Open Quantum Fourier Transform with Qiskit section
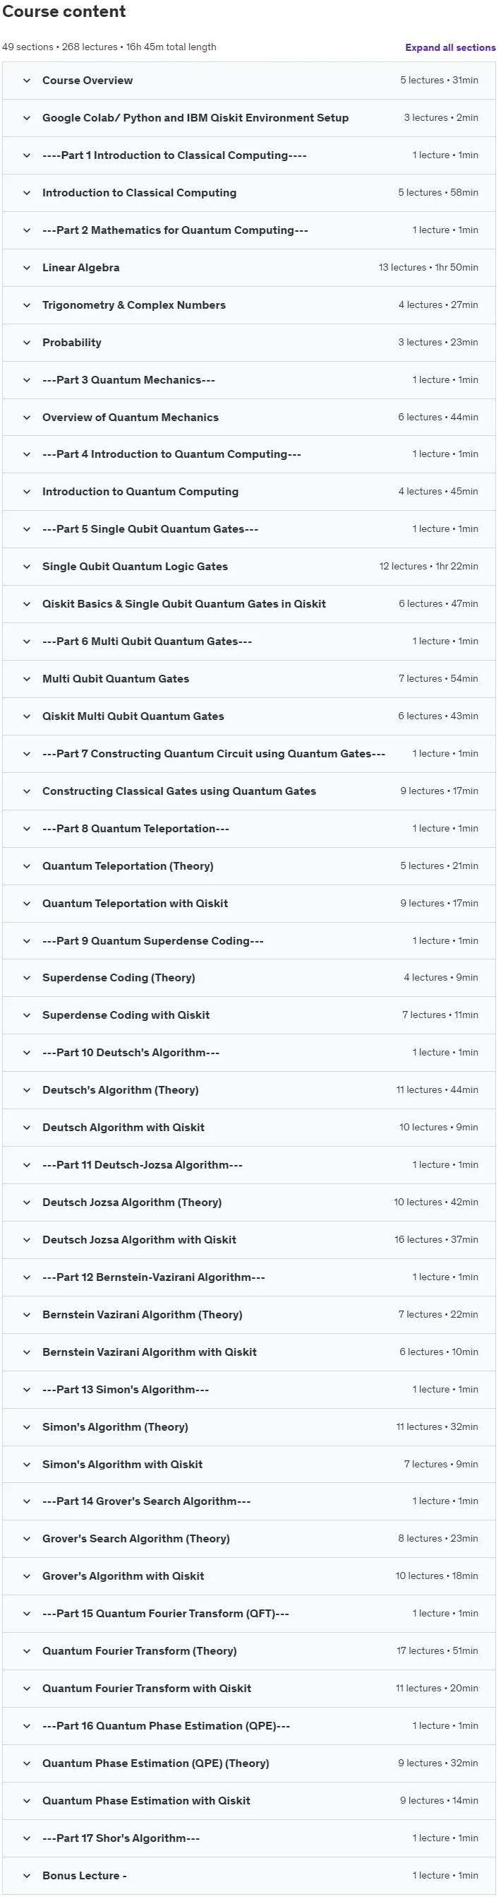The height and width of the screenshot is (1897, 501). (248, 1688)
